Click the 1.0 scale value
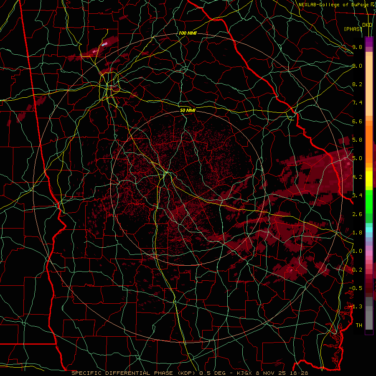Viewport: 376px width, 376px height. pyautogui.click(x=357, y=251)
